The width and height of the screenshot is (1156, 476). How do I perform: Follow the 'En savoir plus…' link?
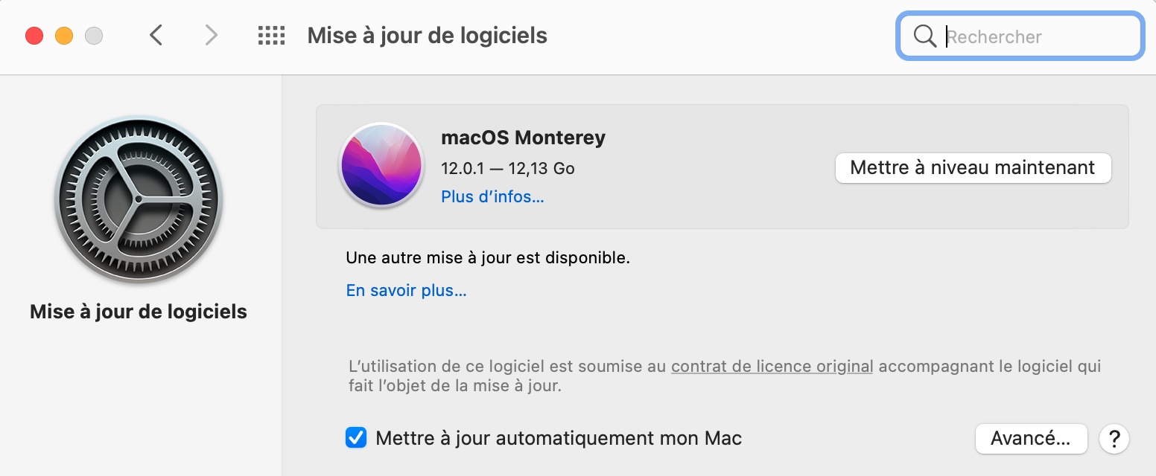[406, 290]
